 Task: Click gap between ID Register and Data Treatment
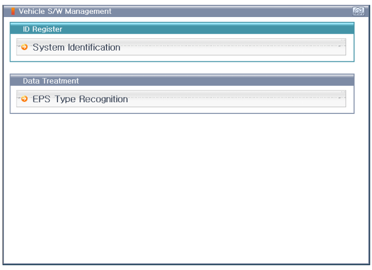tap(182, 68)
